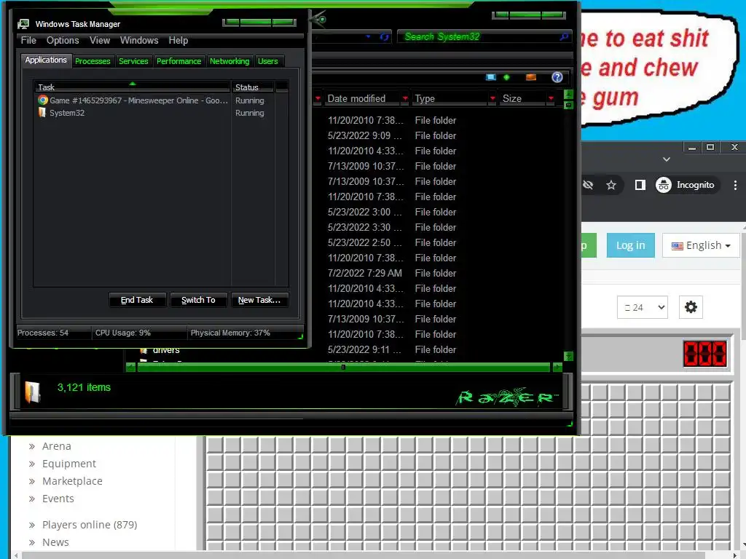The width and height of the screenshot is (746, 559).
Task: Open the Help menu in Task Manager
Action: [178, 41]
